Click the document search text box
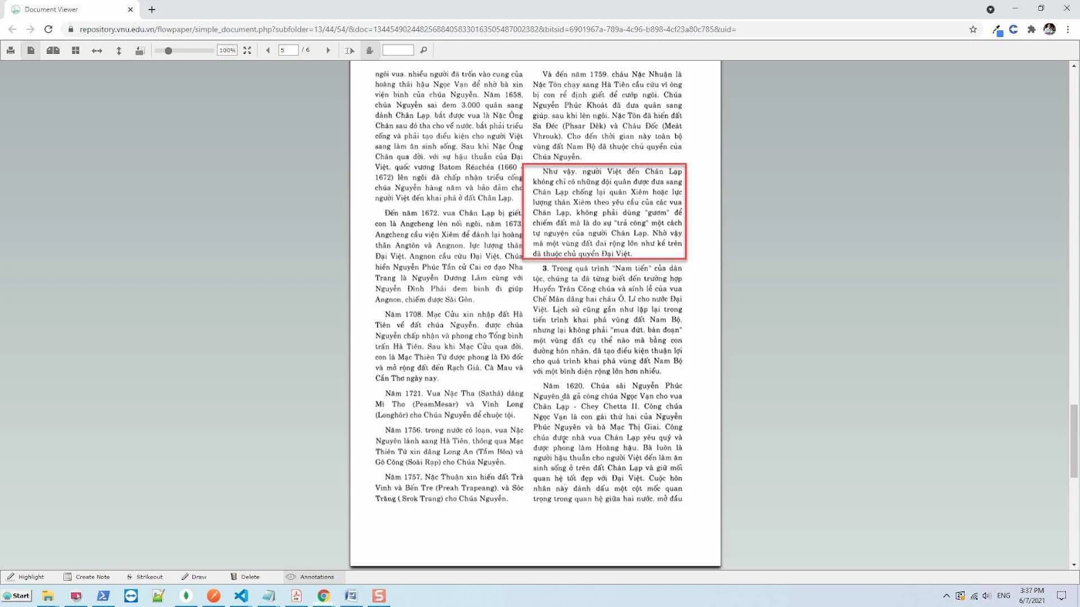This screenshot has width=1080, height=607. tap(398, 51)
